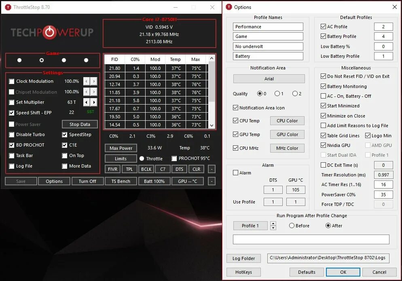This screenshot has height=281, width=402.
Task: Enable Disable Turbo checkbox
Action: point(12,134)
